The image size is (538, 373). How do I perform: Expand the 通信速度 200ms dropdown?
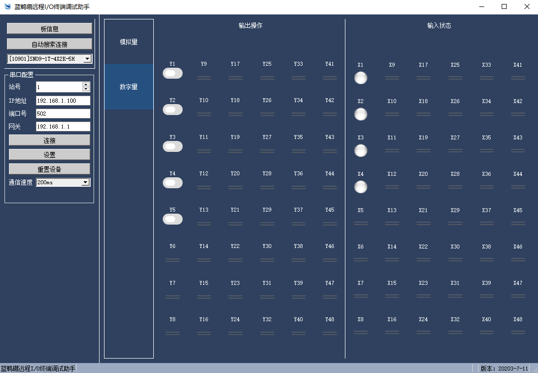click(x=85, y=182)
